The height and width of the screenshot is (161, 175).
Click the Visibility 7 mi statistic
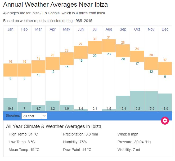pos(128,150)
